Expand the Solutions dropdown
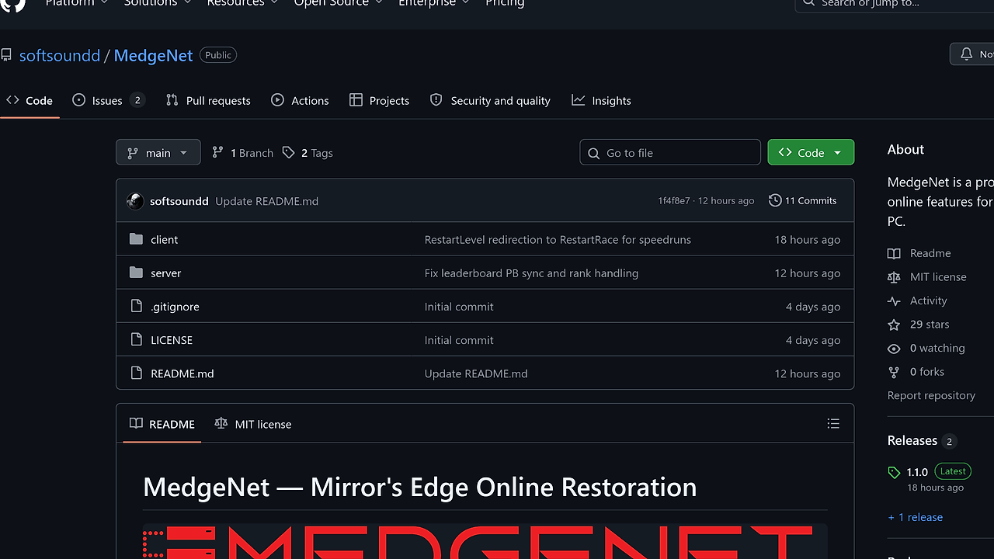The height and width of the screenshot is (559, 994). (x=157, y=3)
